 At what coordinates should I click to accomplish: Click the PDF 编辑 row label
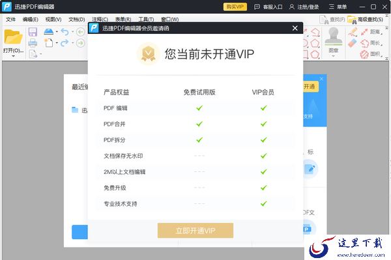click(115, 108)
